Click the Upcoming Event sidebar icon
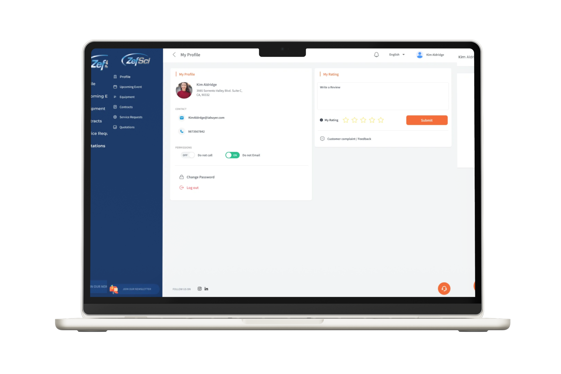Screen dimensions: 561x374 click(115, 87)
